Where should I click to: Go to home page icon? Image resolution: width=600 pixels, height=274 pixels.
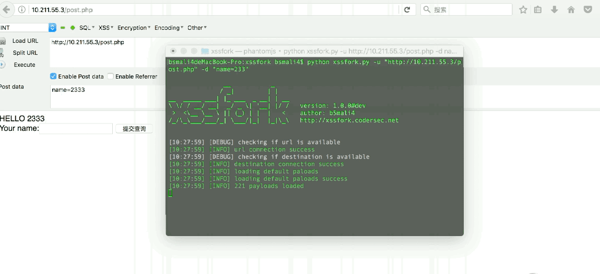tap(571, 10)
